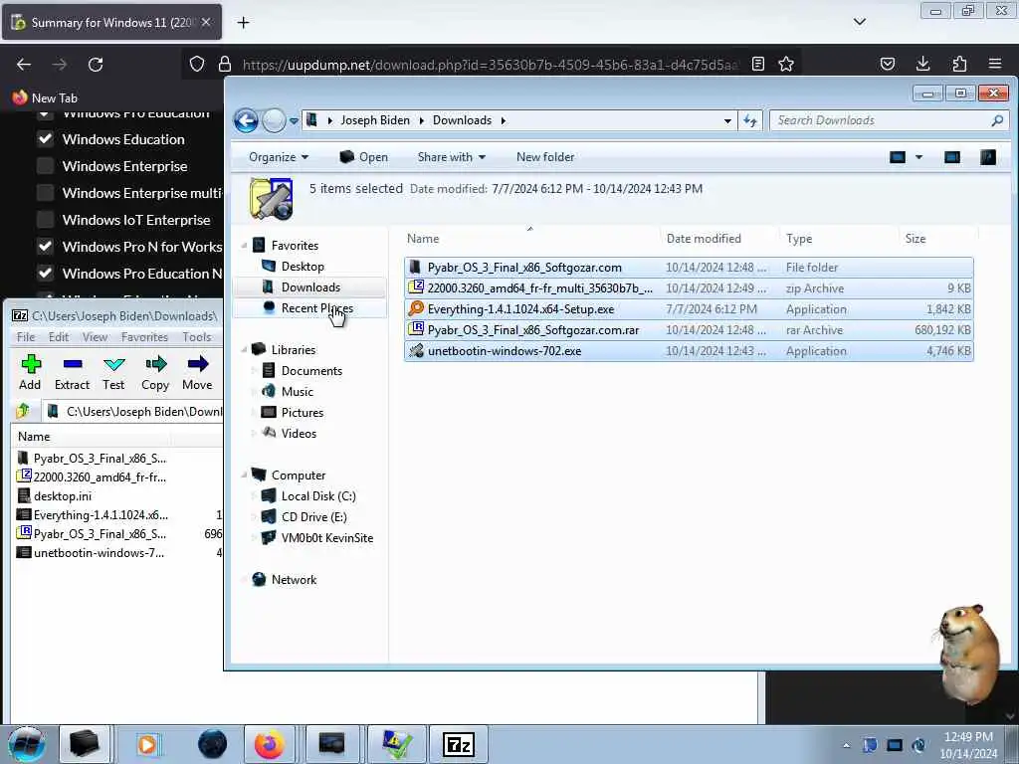Open the view options dropdown arrow
Viewport: 1019px width, 764px height.
pyautogui.click(x=918, y=157)
